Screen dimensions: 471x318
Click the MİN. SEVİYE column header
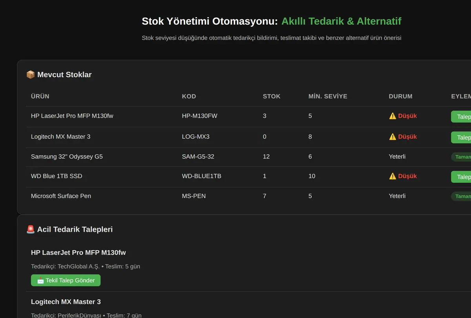[x=328, y=96]
